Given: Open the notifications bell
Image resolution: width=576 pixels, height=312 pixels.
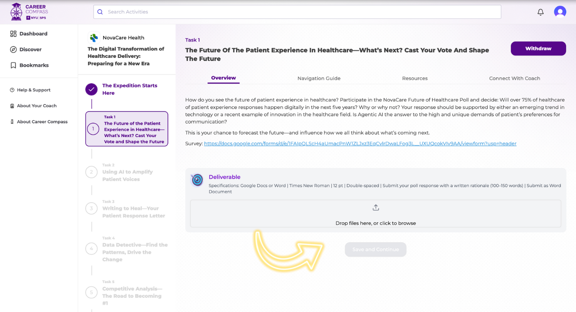Looking at the screenshot, I should (540, 12).
